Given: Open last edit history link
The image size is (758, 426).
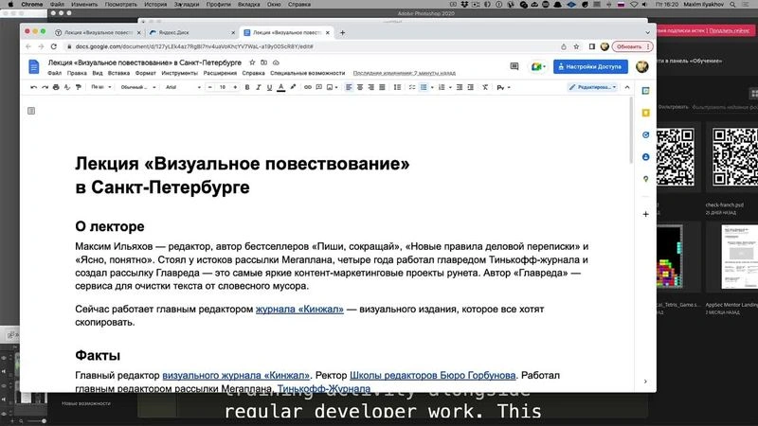Looking at the screenshot, I should (x=405, y=74).
